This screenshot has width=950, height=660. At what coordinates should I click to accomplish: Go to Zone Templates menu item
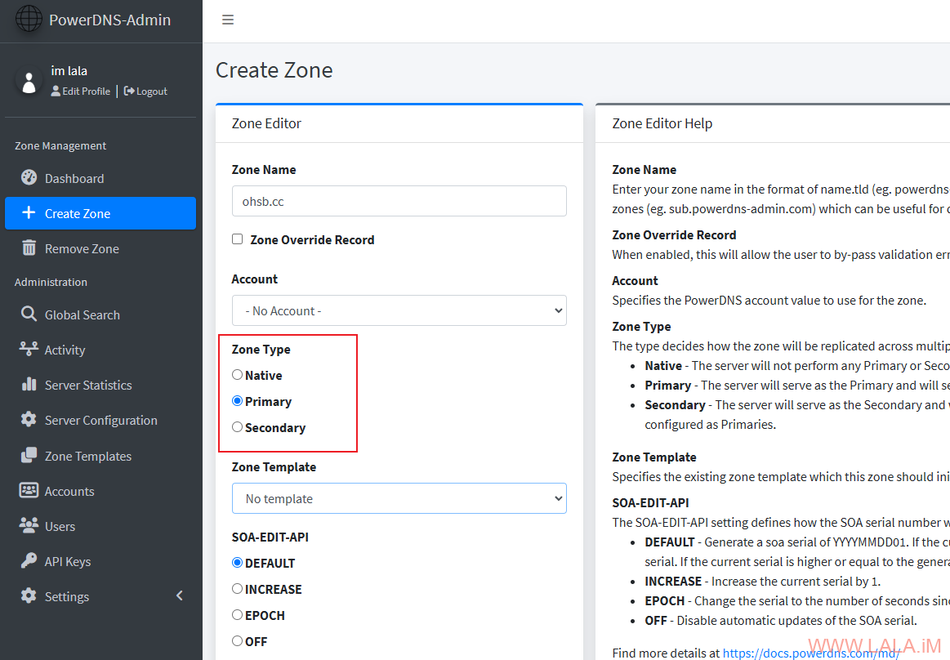pyautogui.click(x=87, y=456)
